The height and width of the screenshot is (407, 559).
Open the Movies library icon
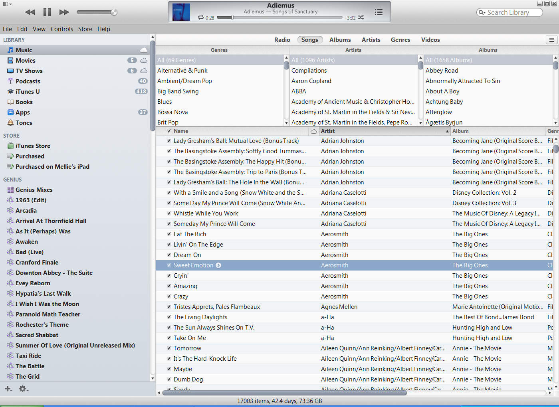(11, 60)
